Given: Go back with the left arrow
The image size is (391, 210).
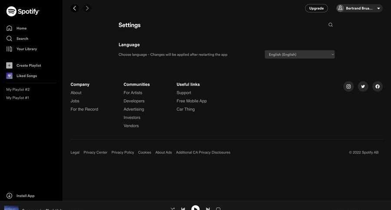Looking at the screenshot, I should click(x=75, y=8).
